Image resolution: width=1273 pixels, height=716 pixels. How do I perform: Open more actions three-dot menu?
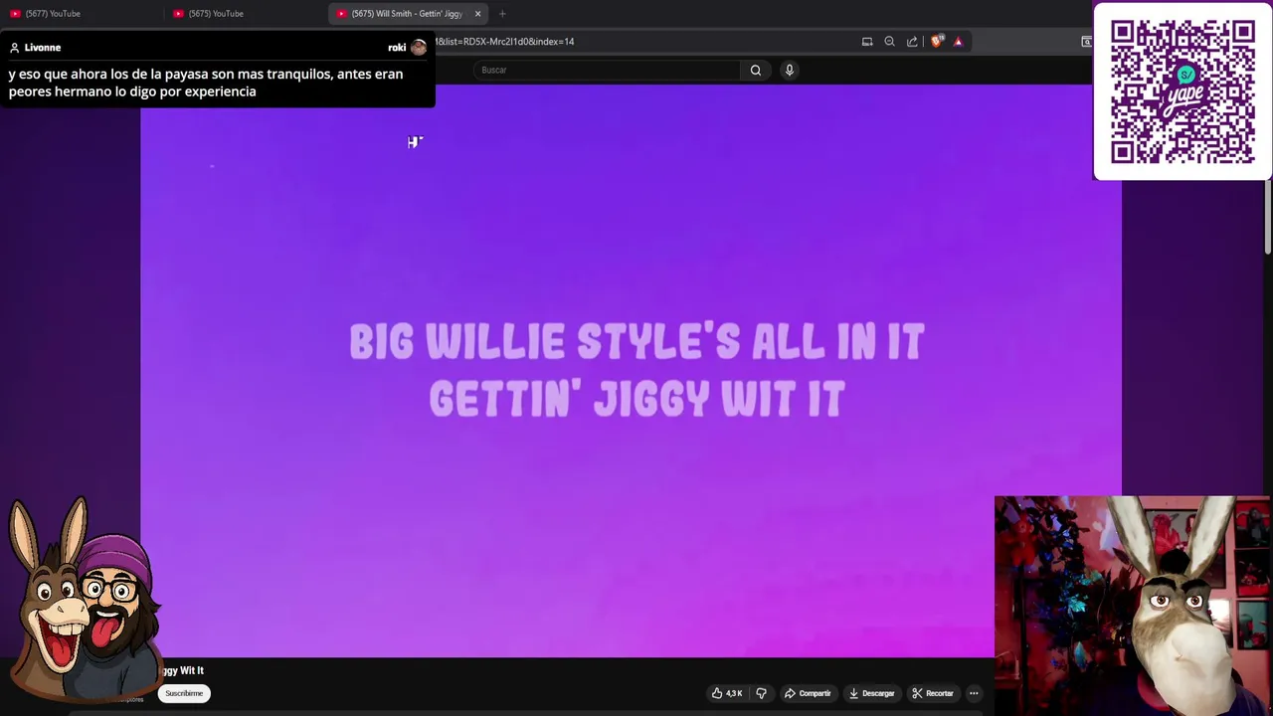pos(974,693)
